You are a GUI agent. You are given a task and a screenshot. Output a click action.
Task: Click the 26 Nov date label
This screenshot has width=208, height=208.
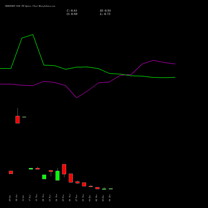[x=70, y=198]
